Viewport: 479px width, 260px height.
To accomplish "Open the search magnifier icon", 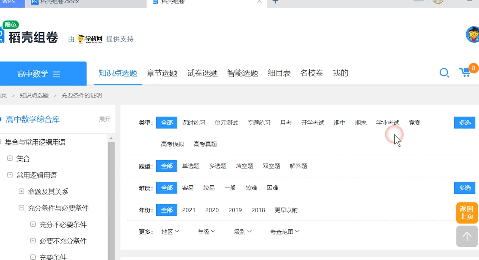I will click(444, 73).
